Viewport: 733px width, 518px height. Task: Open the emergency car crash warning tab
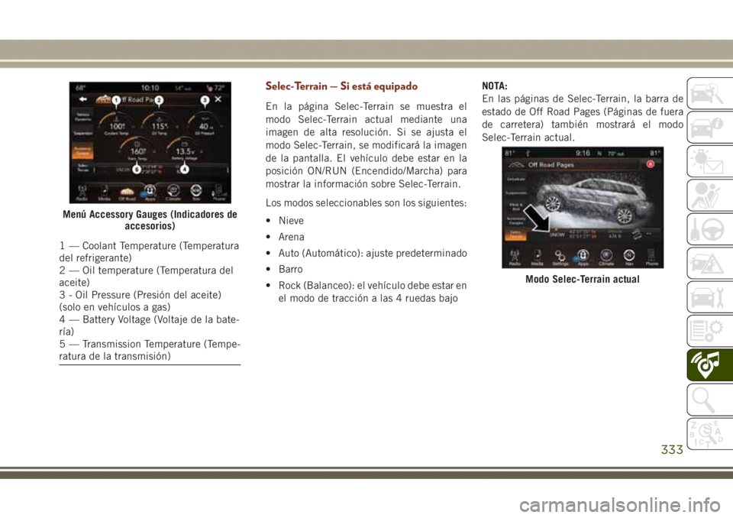709,264
